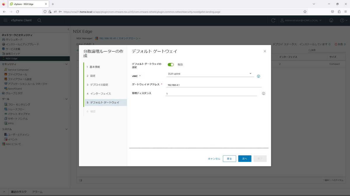Open the browser extensions icon
Image resolution: width=350 pixels, height=196 pixels.
(x=339, y=12)
